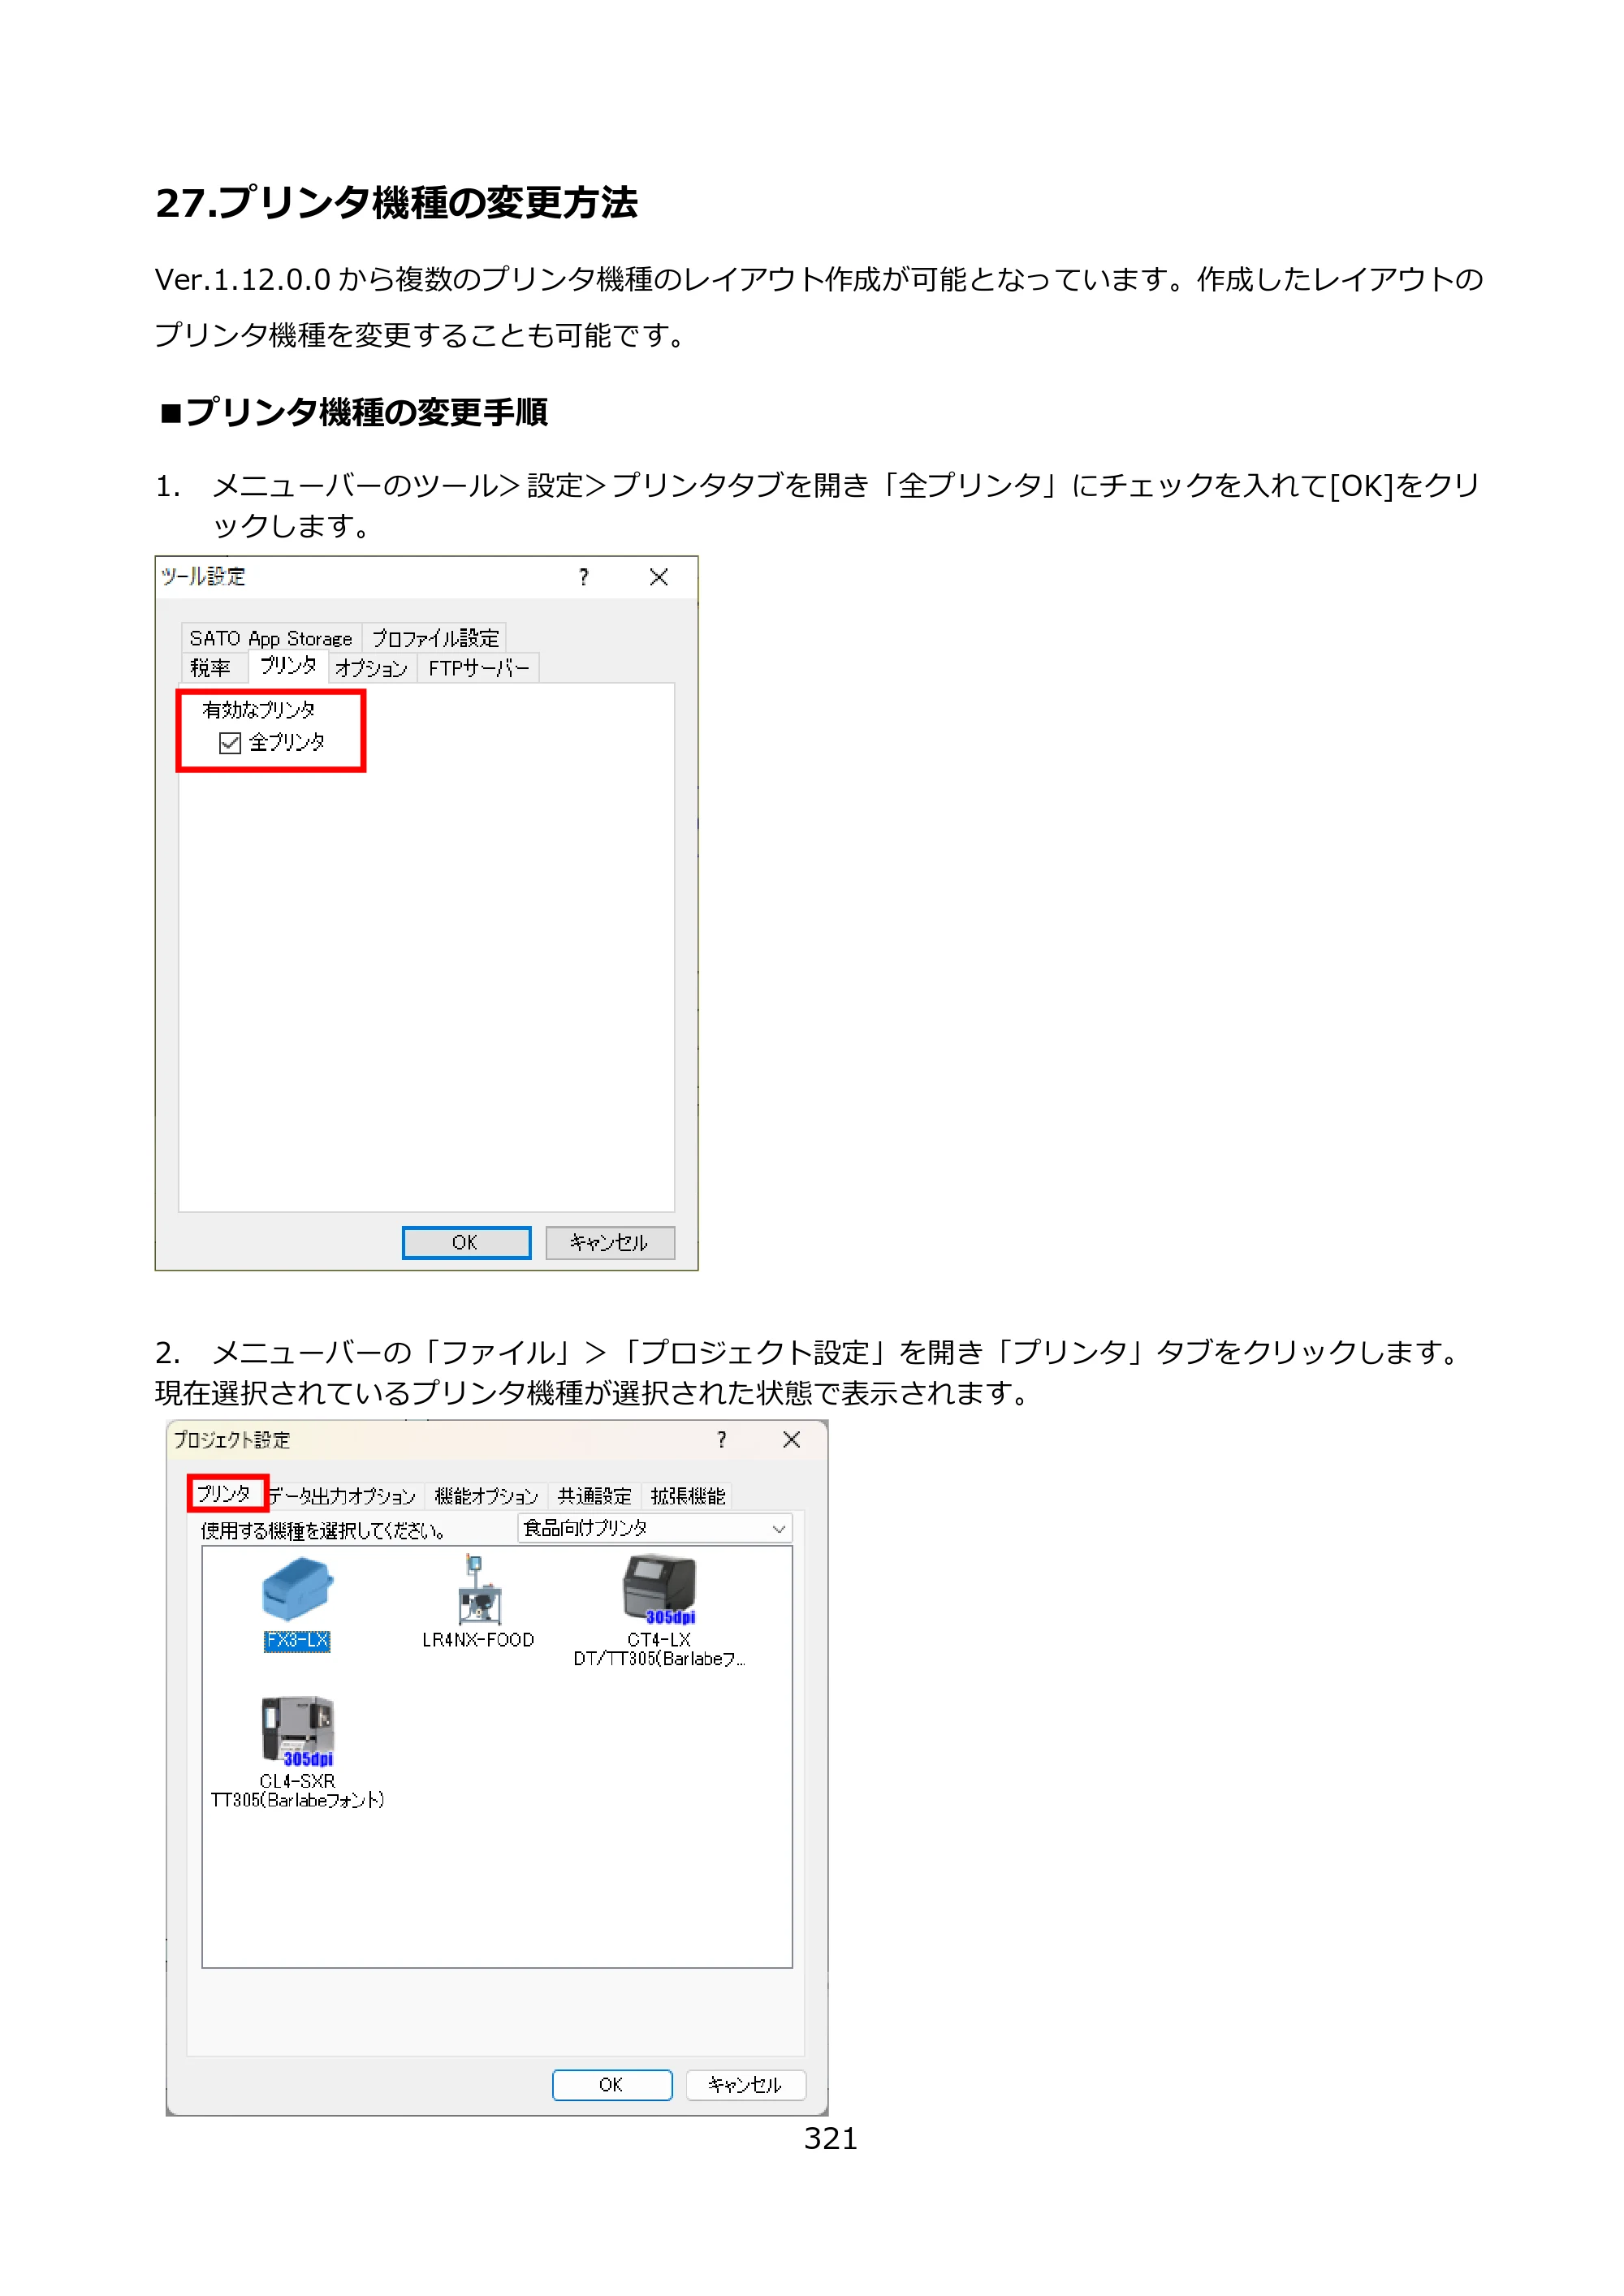
Task: Click the FX3-LX label text
Action: pos(297,1641)
